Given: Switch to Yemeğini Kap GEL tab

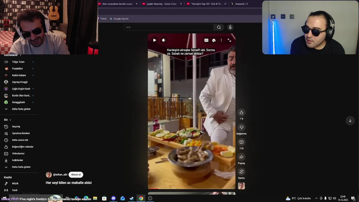Looking at the screenshot, I should pos(206,4).
